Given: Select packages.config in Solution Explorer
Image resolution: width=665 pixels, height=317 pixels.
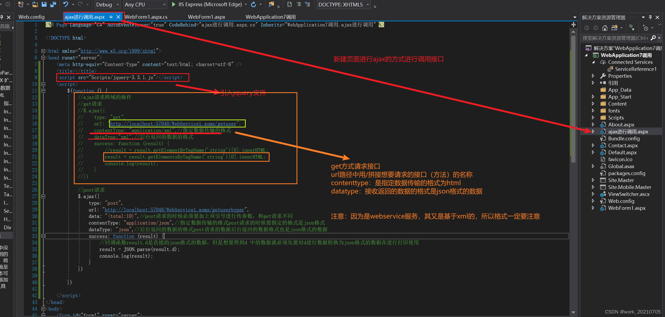Looking at the screenshot, I should pyautogui.click(x=626, y=173).
